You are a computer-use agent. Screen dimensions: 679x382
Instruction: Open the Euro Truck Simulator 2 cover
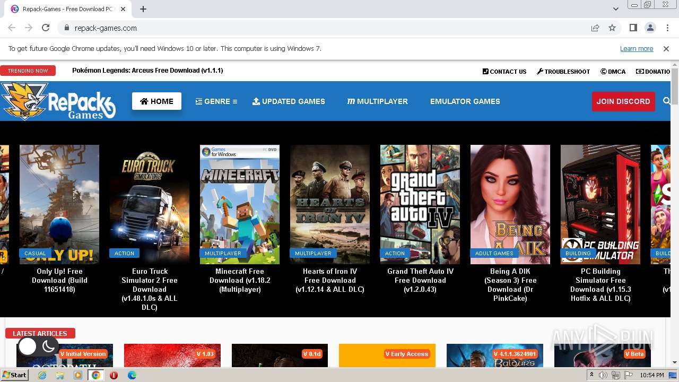(x=150, y=204)
